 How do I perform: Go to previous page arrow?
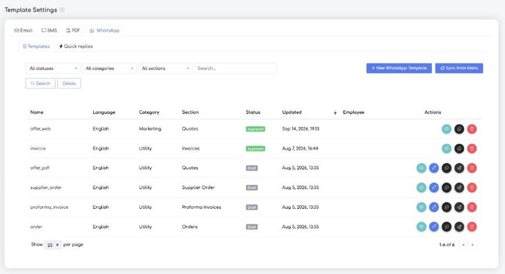click(x=464, y=245)
